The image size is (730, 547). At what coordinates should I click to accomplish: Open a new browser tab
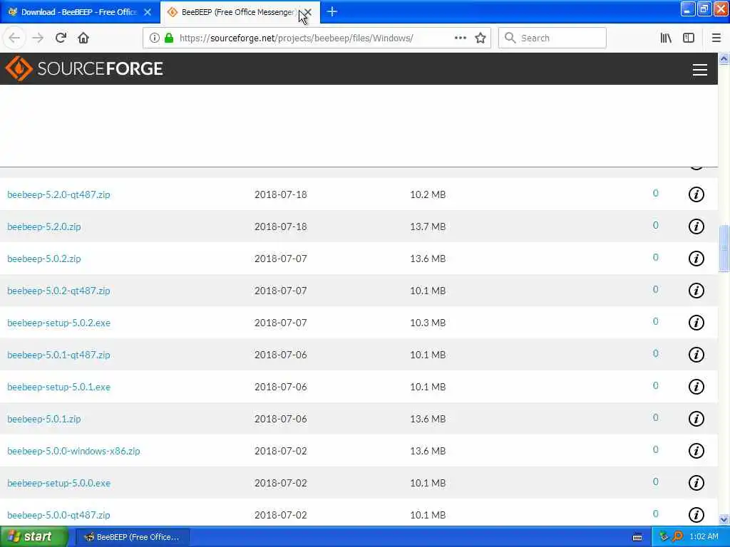[x=332, y=11]
